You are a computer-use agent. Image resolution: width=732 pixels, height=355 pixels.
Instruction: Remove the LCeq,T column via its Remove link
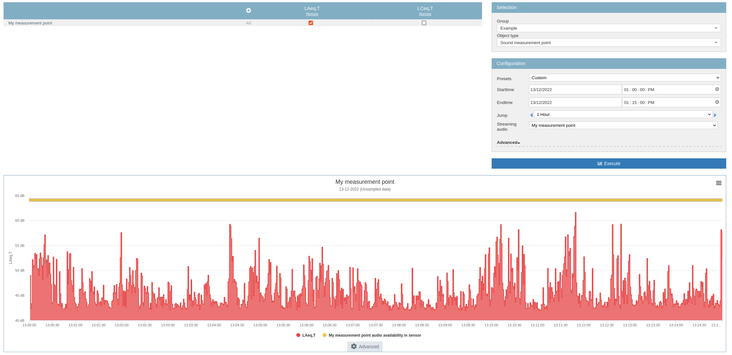pos(425,14)
